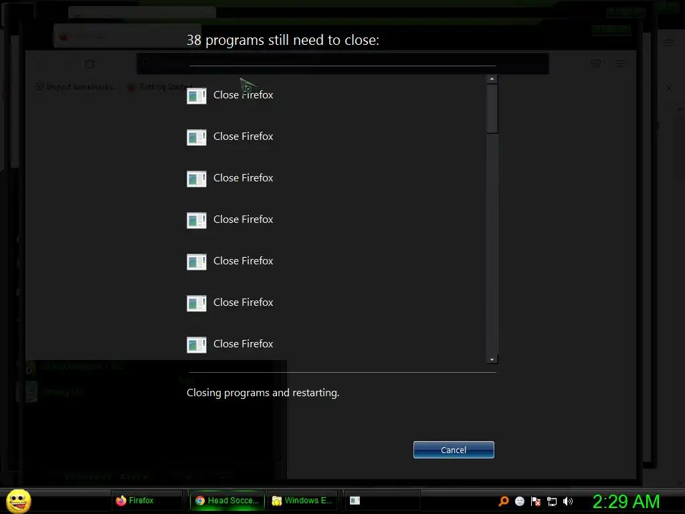The height and width of the screenshot is (514, 685).
Task: Click the 'Closing programs and restarting.' status text
Action: 262,392
